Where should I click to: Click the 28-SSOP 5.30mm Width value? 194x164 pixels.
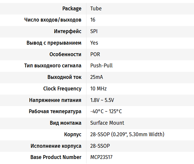(127, 134)
